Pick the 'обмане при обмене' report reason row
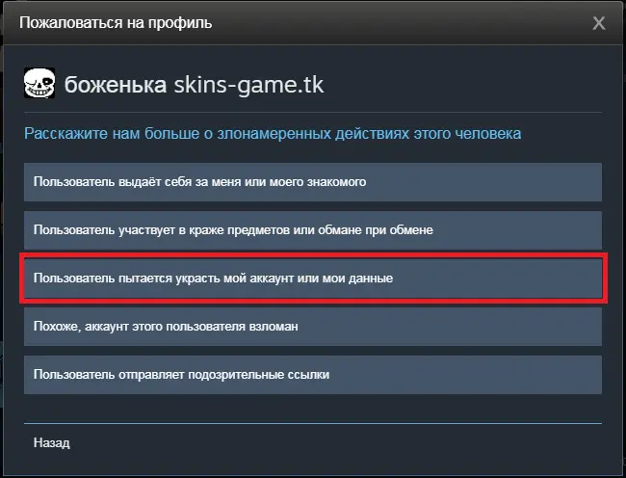The height and width of the screenshot is (478, 626). [313, 230]
